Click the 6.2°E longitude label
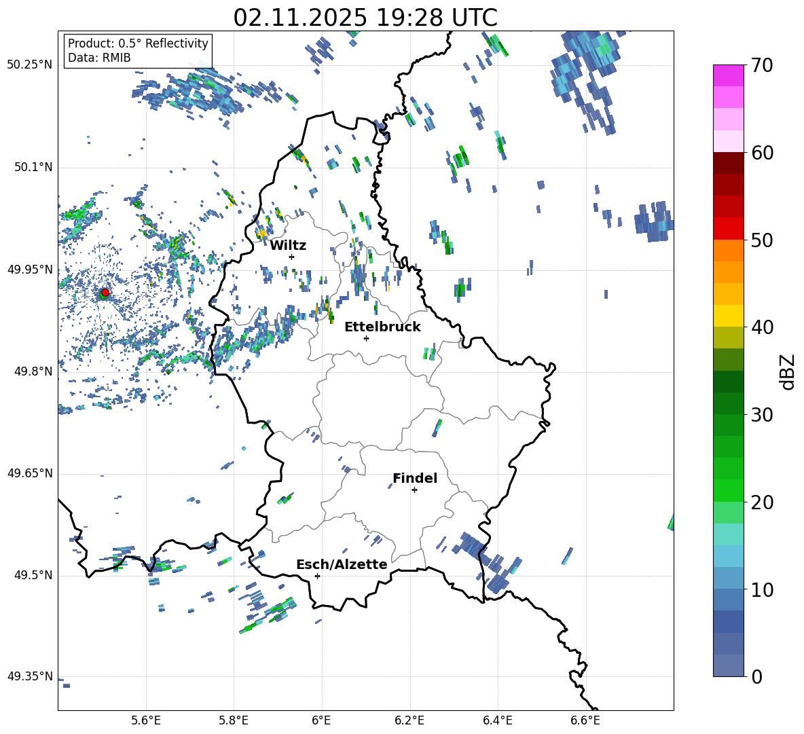Image resolution: width=804 pixels, height=734 pixels. pyautogui.click(x=409, y=720)
